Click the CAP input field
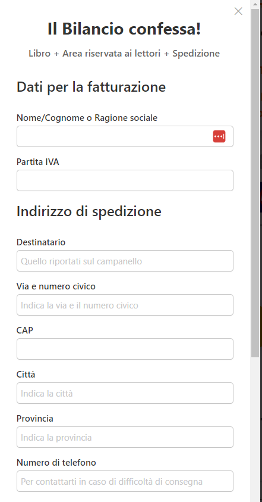Viewport: 262px width, 502px height. click(125, 349)
